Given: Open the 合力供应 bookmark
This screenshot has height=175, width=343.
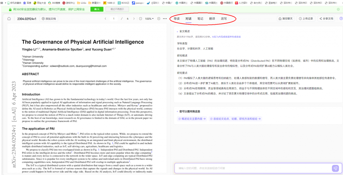Looking at the screenshot, I should coord(256,3).
